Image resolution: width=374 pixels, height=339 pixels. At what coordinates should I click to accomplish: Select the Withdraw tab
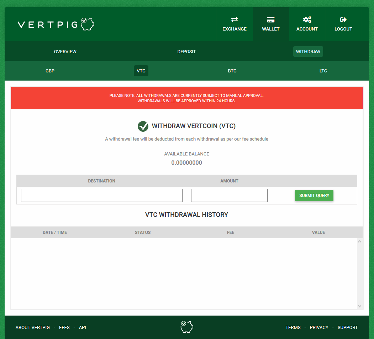pyautogui.click(x=308, y=51)
